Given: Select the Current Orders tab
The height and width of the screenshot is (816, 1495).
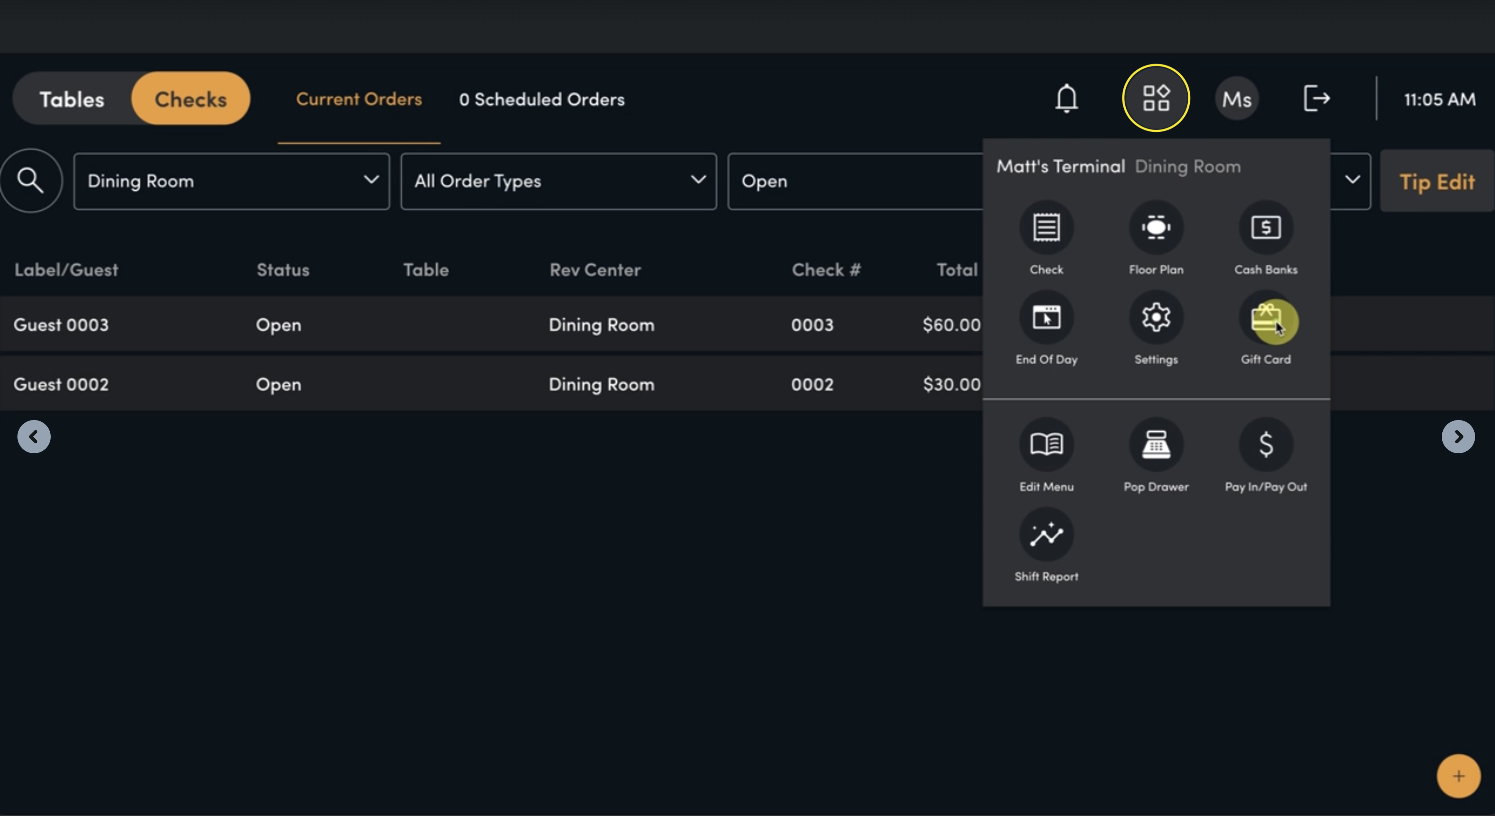Looking at the screenshot, I should pyautogui.click(x=359, y=99).
